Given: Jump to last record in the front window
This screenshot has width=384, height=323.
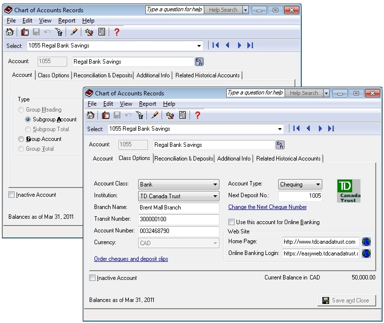Looking at the screenshot, I should point(331,129).
